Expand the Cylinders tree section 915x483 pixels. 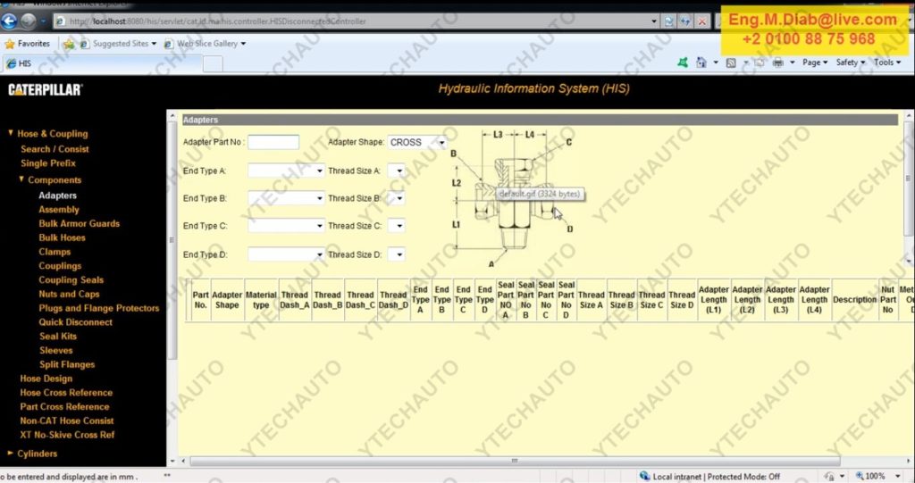pyautogui.click(x=11, y=453)
